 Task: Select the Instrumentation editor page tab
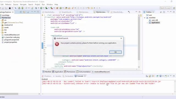(84, 72)
